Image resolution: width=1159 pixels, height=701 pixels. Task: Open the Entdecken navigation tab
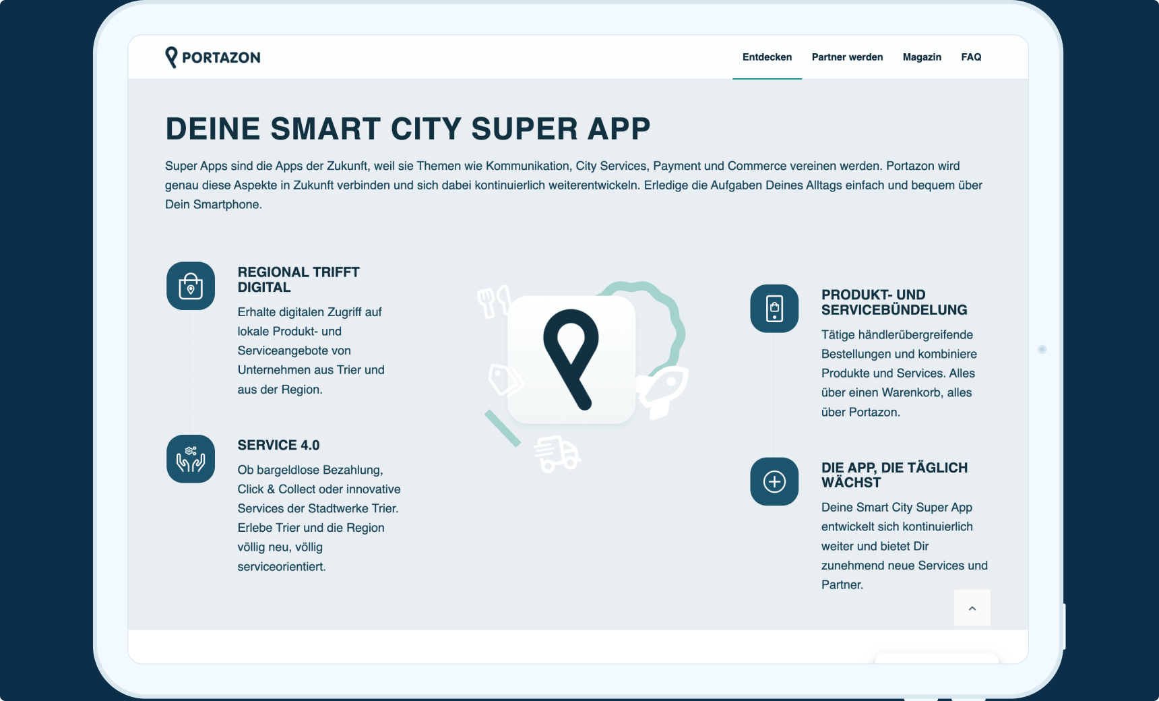[x=767, y=57]
